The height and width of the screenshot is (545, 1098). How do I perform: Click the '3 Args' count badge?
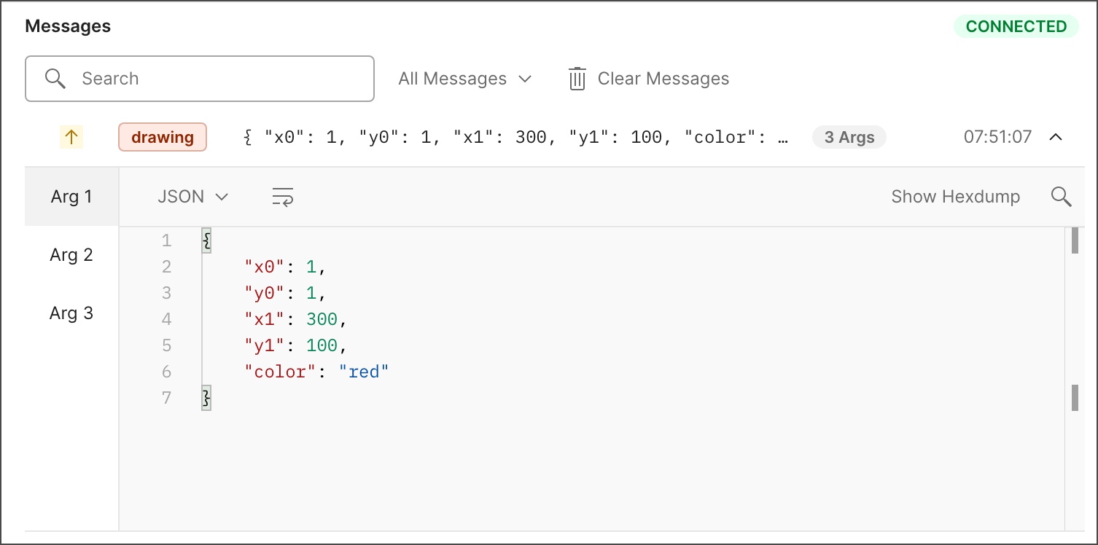[x=849, y=137]
